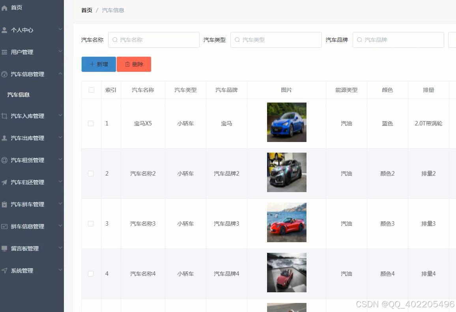Click the round icon beside 汽车信息管理
This screenshot has height=312, width=456.
coord(4,74)
